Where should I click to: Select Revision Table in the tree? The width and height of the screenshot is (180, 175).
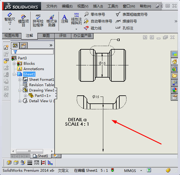(x=41, y=85)
